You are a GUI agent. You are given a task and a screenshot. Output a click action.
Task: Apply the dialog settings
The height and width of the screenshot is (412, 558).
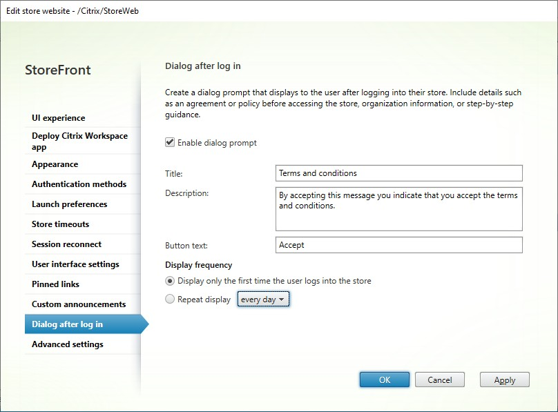point(504,380)
